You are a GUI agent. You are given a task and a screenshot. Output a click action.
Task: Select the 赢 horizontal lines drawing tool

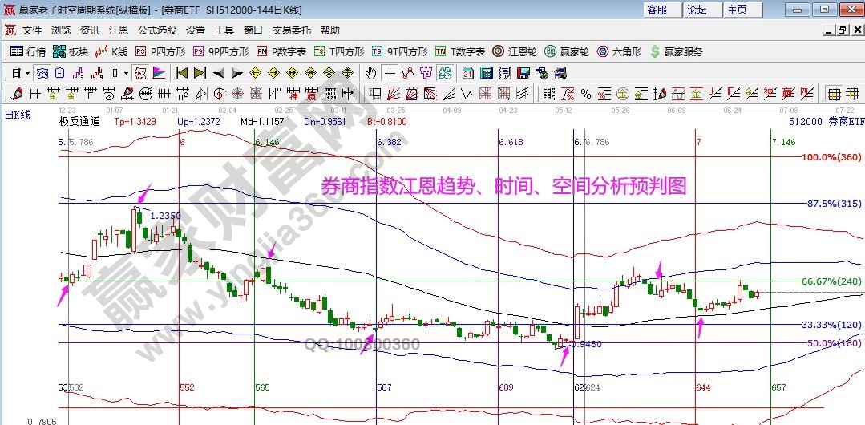tap(312, 93)
